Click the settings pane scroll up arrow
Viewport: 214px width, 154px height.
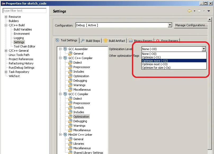(210, 19)
